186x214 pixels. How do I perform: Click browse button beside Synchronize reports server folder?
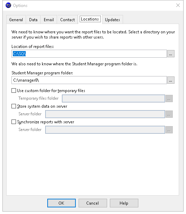point(169,130)
